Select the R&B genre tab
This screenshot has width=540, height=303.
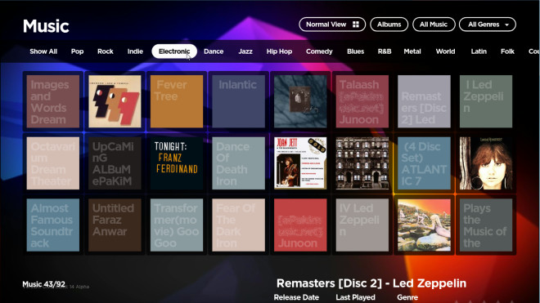385,51
